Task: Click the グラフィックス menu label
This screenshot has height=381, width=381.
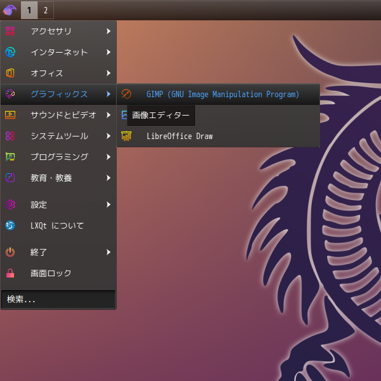Action: [59, 94]
